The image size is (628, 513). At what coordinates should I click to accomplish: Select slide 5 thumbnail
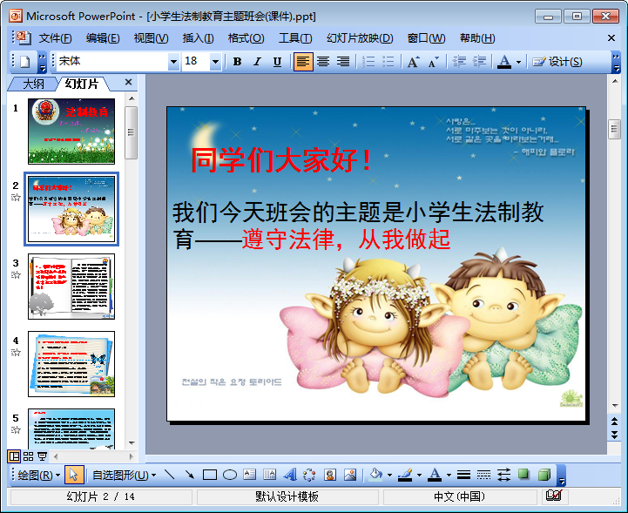point(71,429)
